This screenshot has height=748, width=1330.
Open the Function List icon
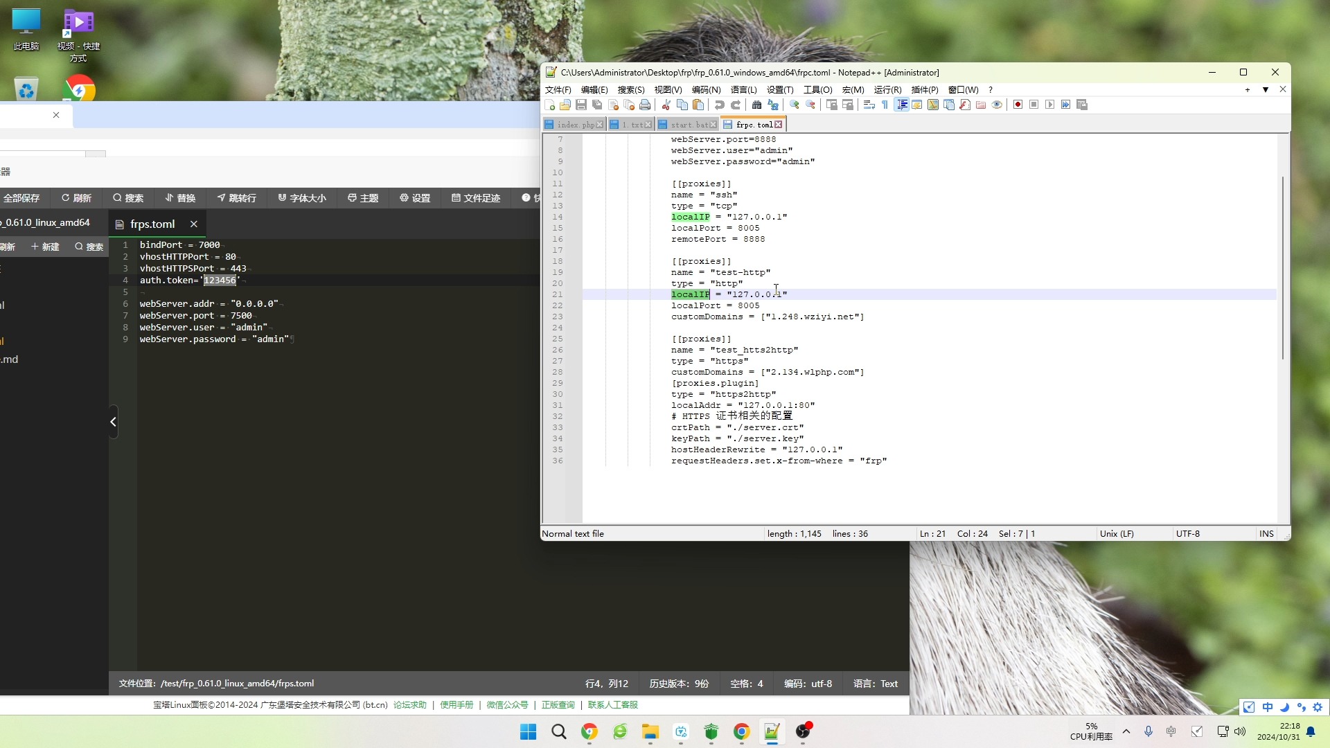965,105
